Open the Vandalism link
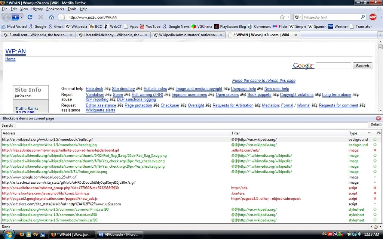This screenshot has width=383, height=239. click(x=95, y=94)
